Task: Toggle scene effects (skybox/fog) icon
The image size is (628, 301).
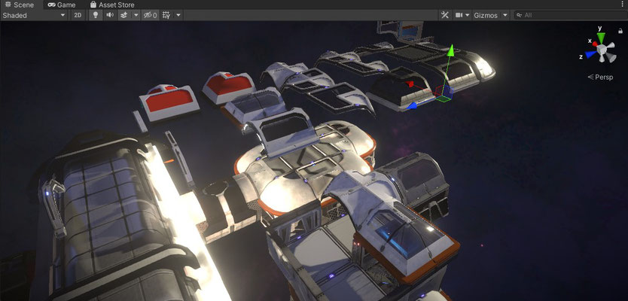Action: pos(123,15)
